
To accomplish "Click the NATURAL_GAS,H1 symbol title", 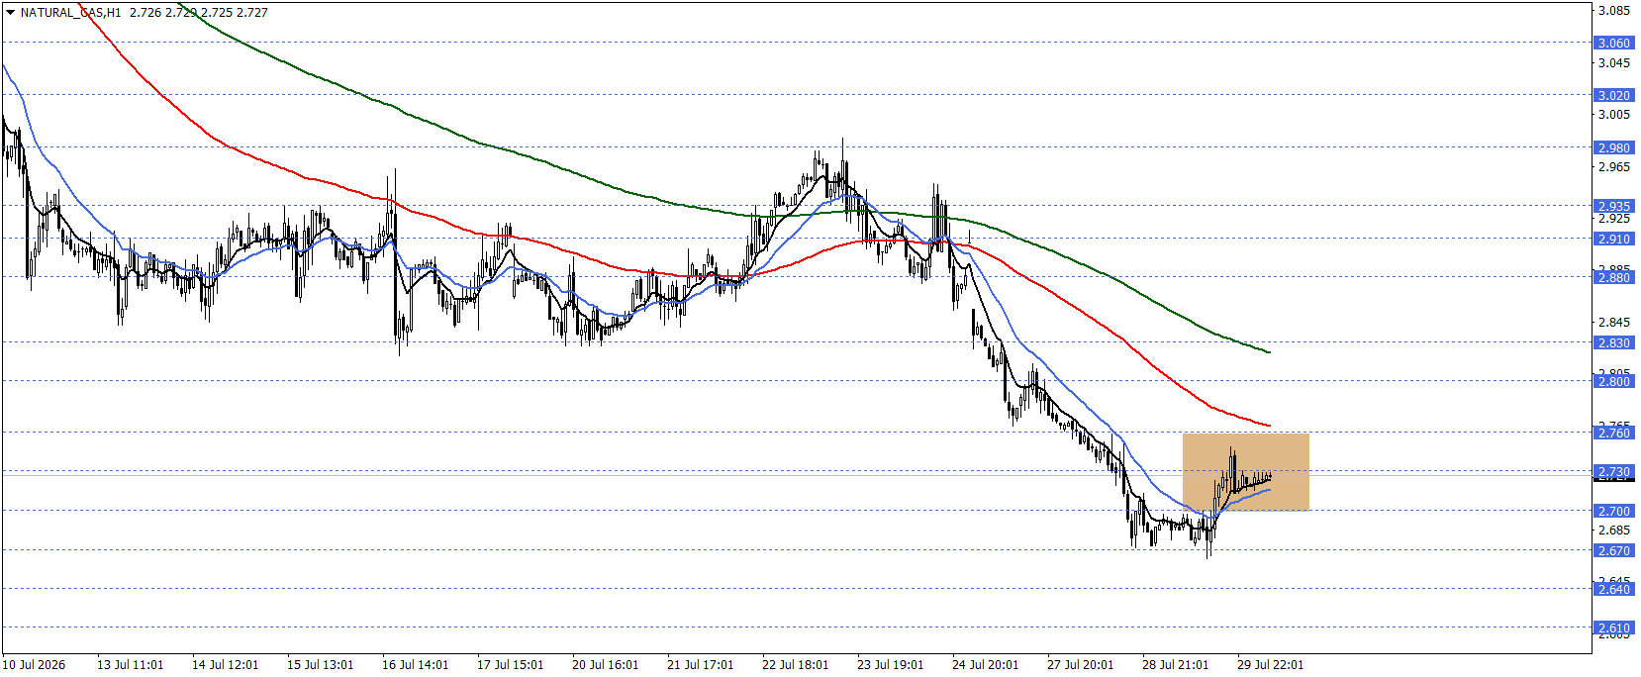I will (70, 13).
